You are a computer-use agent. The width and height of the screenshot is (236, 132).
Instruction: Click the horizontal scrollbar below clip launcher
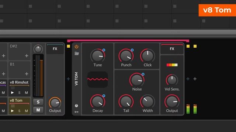pyautogui.click(x=118, y=32)
